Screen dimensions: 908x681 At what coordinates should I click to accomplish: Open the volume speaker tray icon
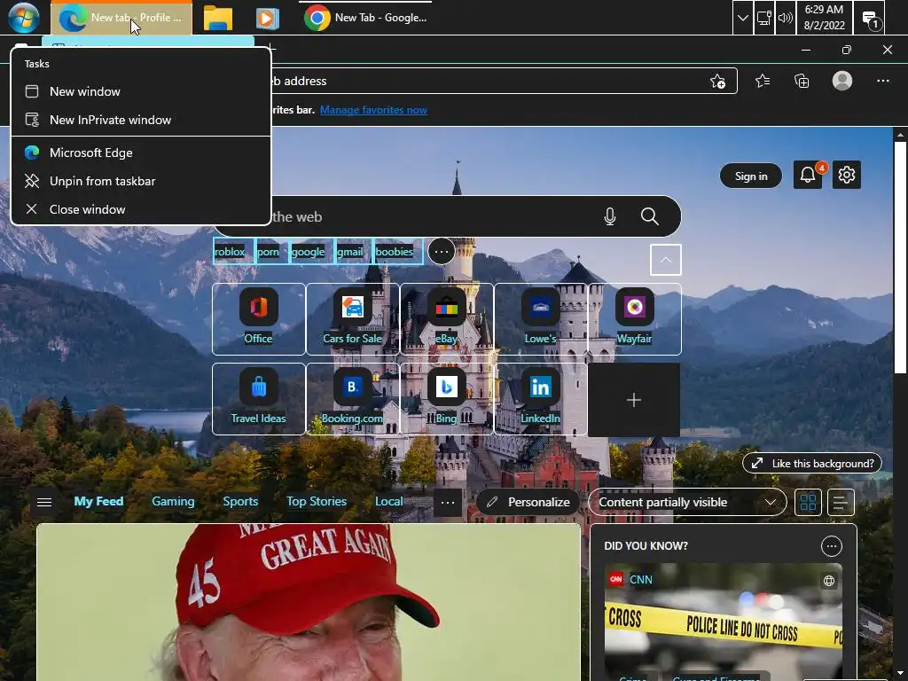pos(786,18)
